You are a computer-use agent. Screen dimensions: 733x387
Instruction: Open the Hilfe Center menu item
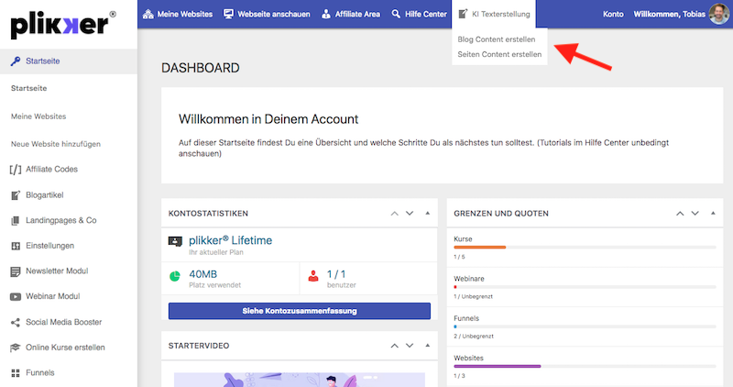[x=419, y=14]
